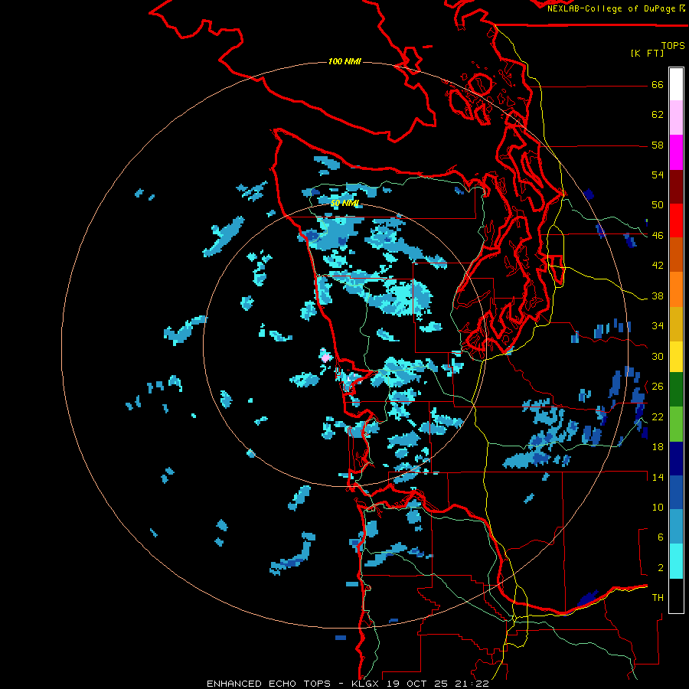Click the bright orange legend color band
Screen dimensions: 689x689
click(x=676, y=289)
